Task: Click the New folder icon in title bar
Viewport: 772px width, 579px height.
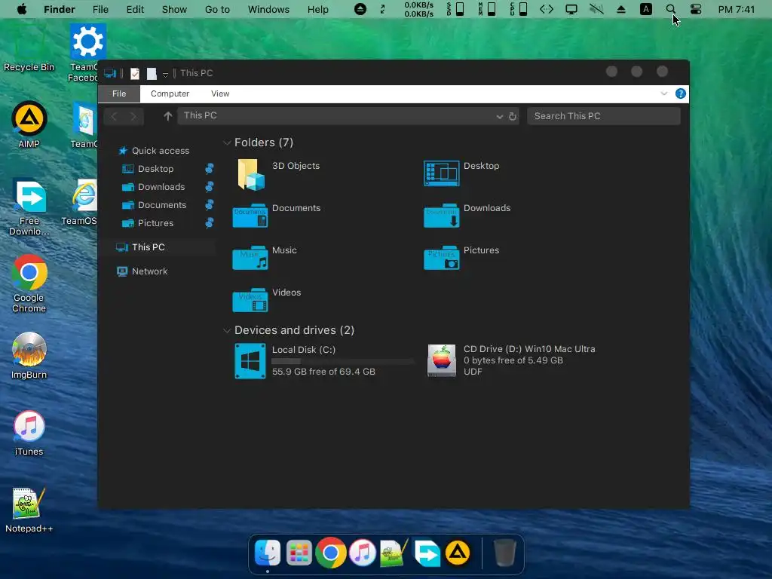Action: pos(152,73)
